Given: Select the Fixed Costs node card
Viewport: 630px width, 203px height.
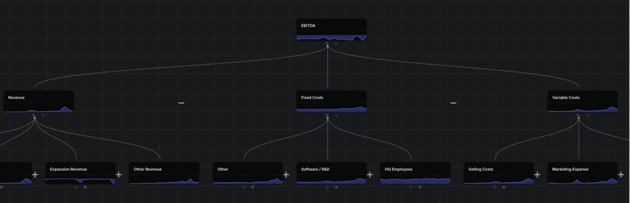Looking at the screenshot, I should (331, 101).
